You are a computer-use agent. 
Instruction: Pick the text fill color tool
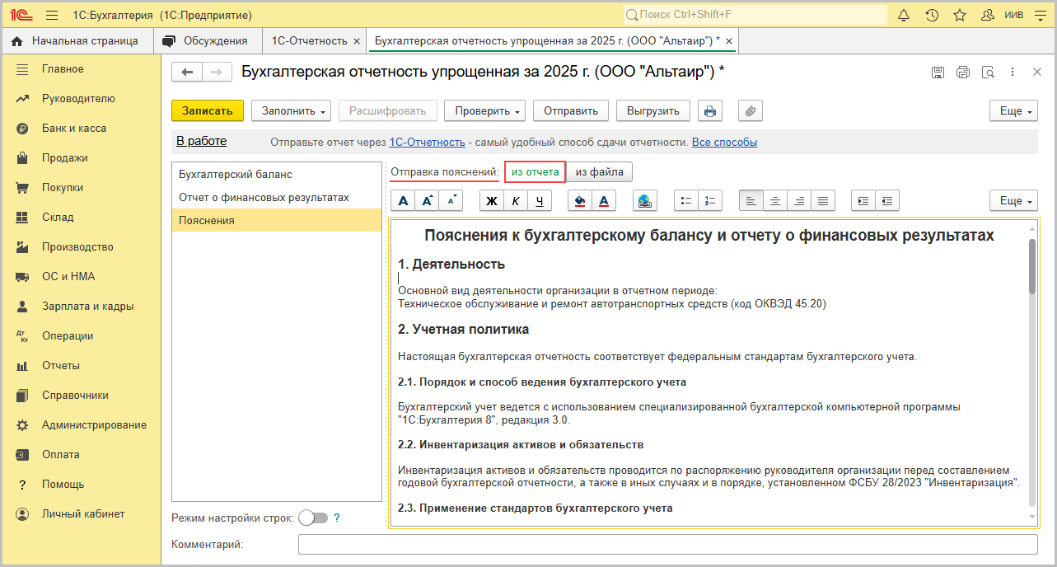[580, 200]
